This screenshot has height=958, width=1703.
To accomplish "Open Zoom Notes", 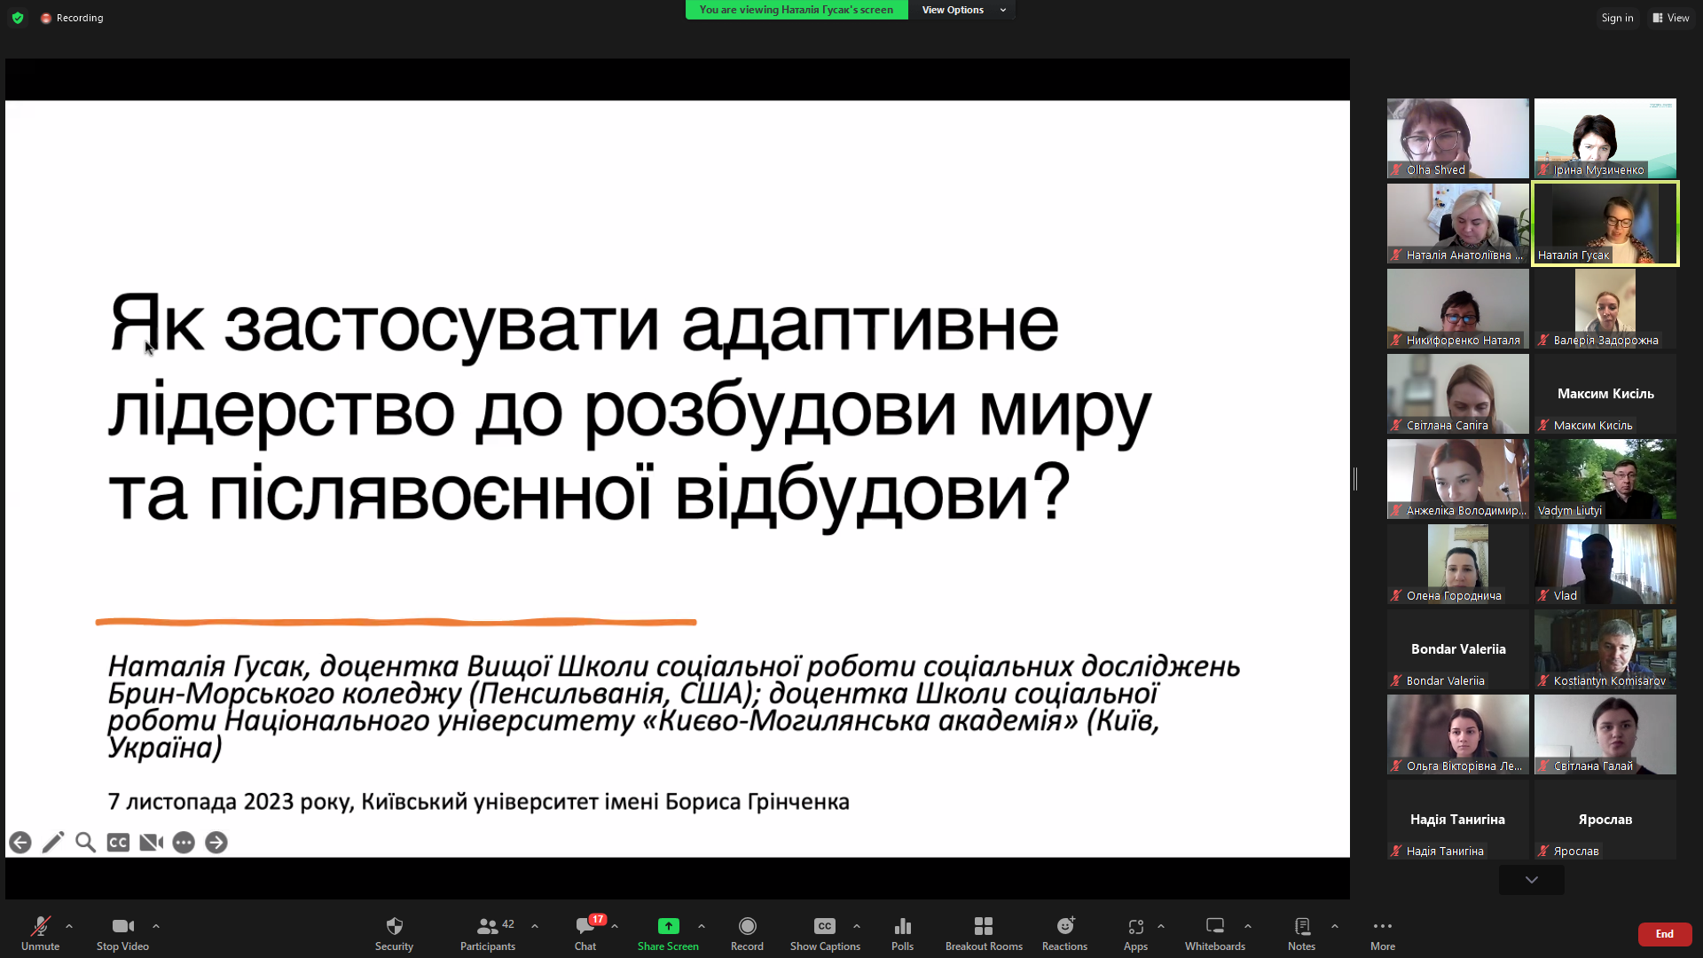I will pyautogui.click(x=1300, y=931).
